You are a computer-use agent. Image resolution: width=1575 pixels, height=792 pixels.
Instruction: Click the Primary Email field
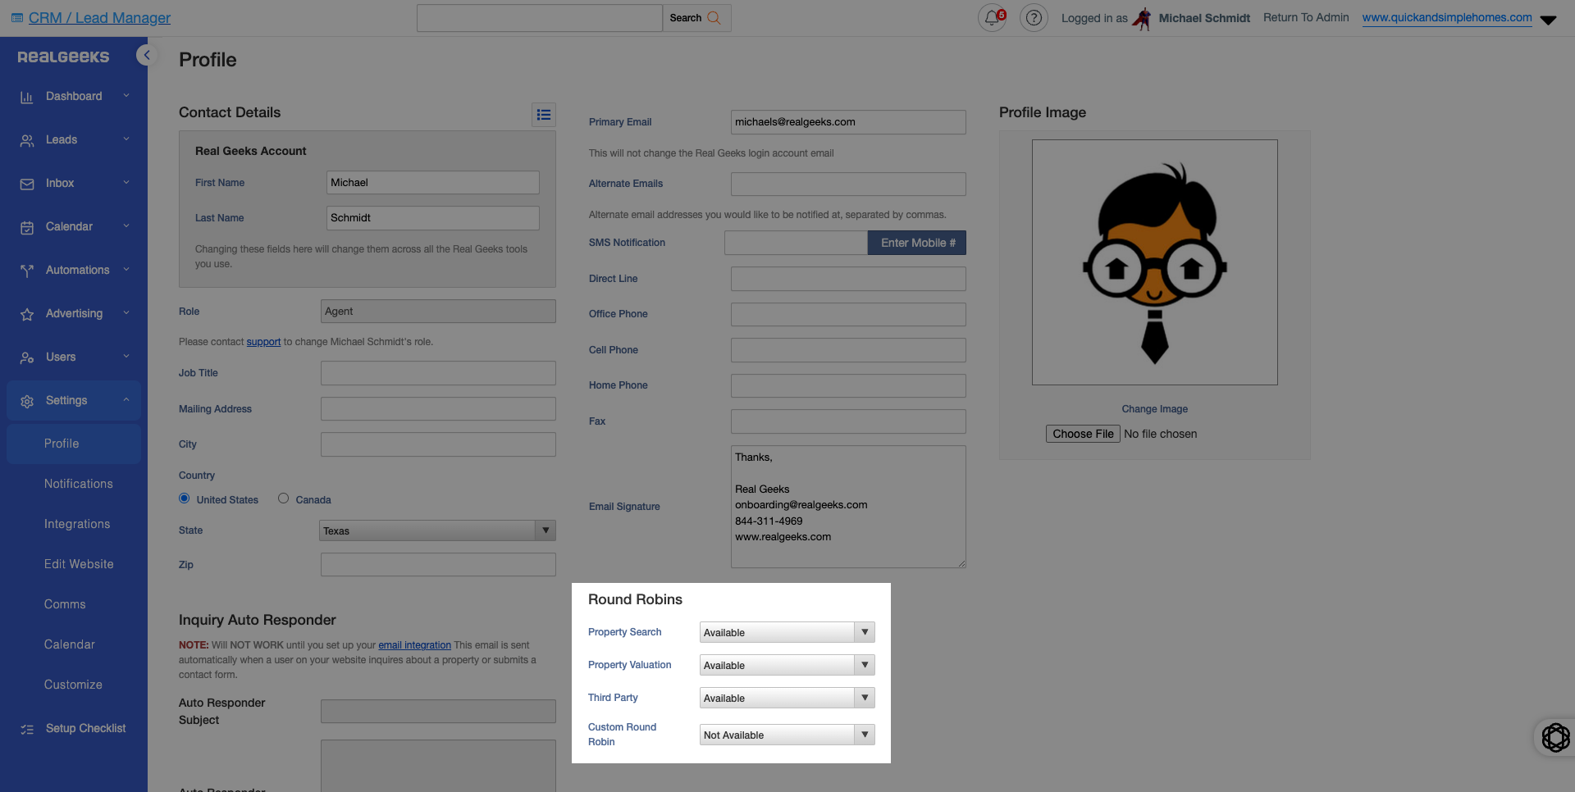(x=848, y=122)
